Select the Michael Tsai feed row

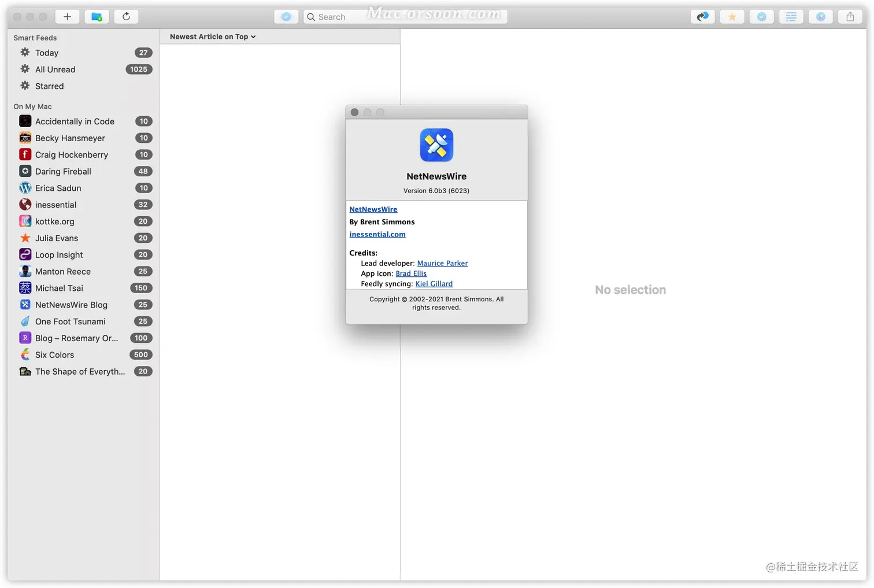click(x=83, y=288)
